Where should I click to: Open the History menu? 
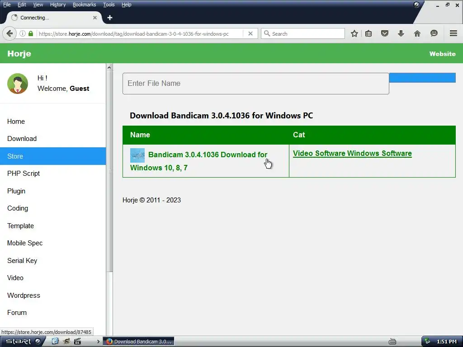pyautogui.click(x=58, y=5)
